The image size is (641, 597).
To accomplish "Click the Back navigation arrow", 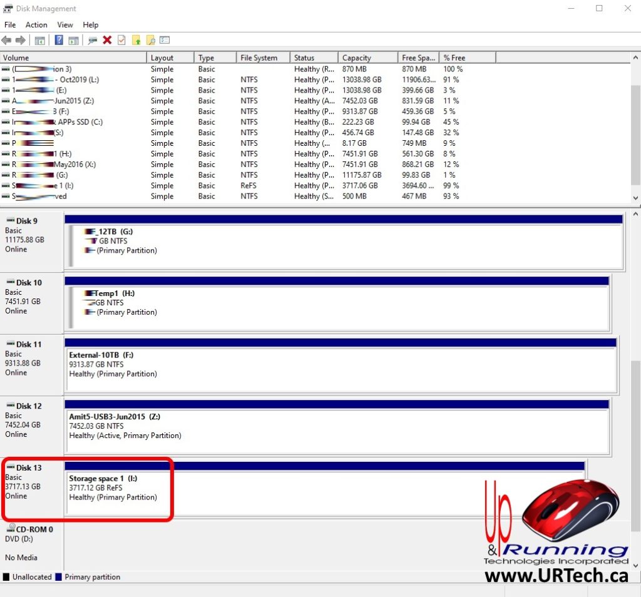I will [6, 40].
